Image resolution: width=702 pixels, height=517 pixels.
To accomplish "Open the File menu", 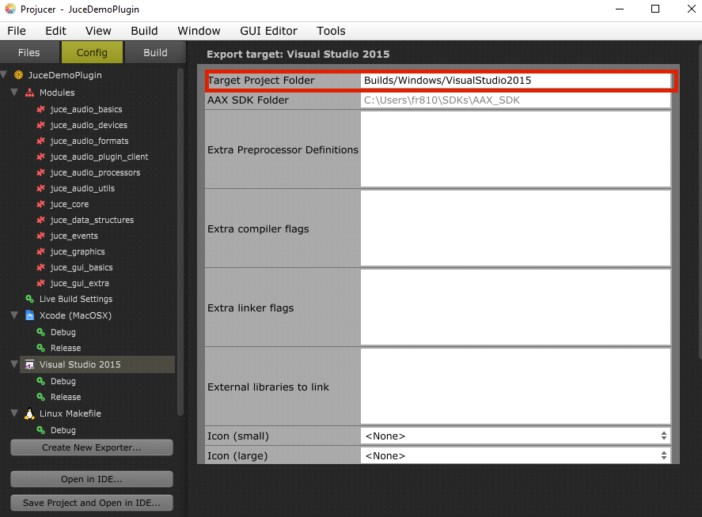I will point(17,31).
